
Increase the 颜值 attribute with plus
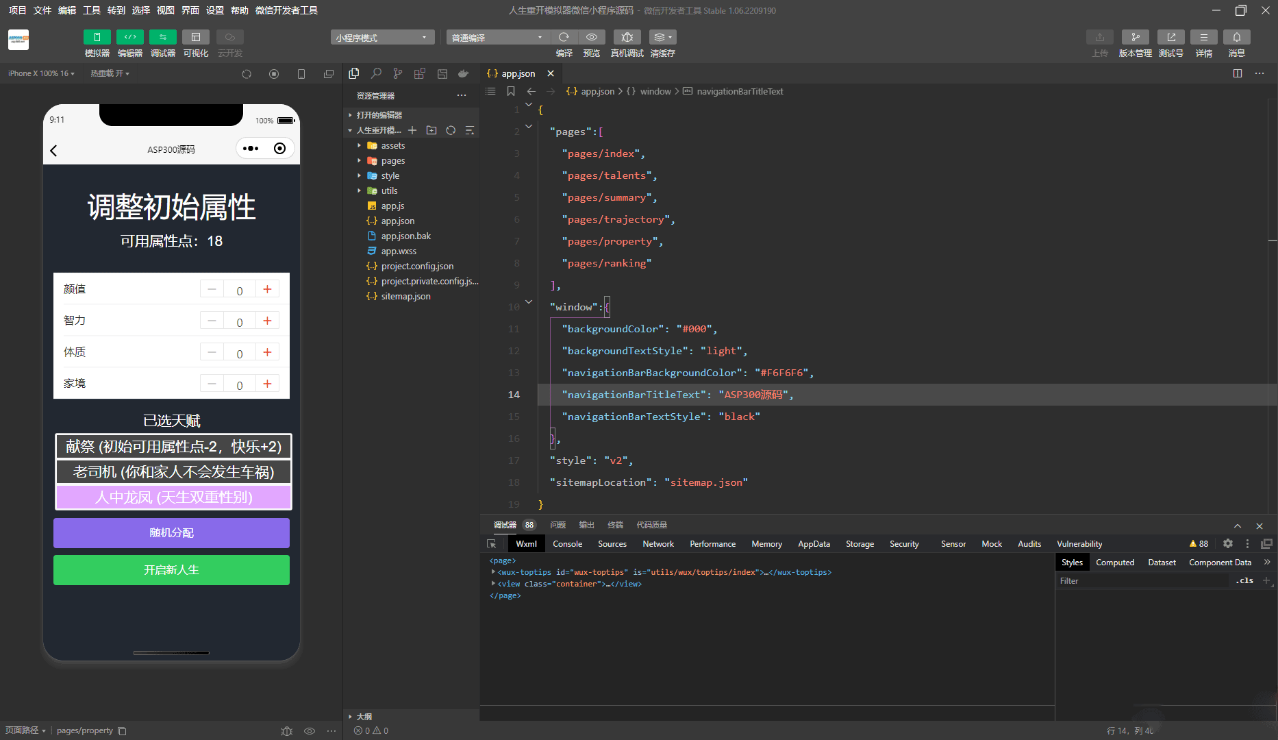pos(267,289)
